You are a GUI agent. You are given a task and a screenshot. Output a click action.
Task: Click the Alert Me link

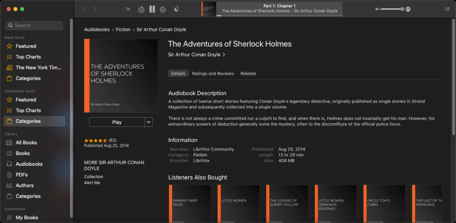click(92, 182)
